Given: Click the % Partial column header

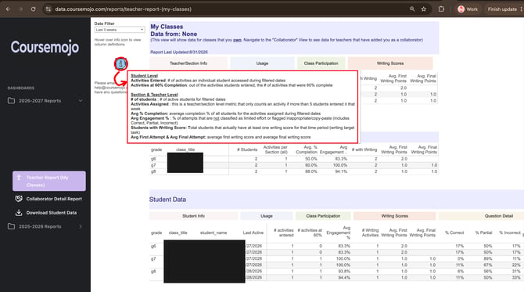Looking at the screenshot, I should [x=483, y=233].
